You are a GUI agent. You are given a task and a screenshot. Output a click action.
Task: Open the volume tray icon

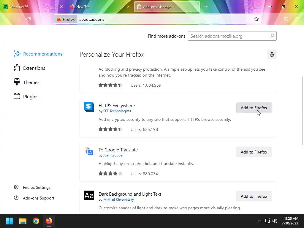[x=275, y=221]
